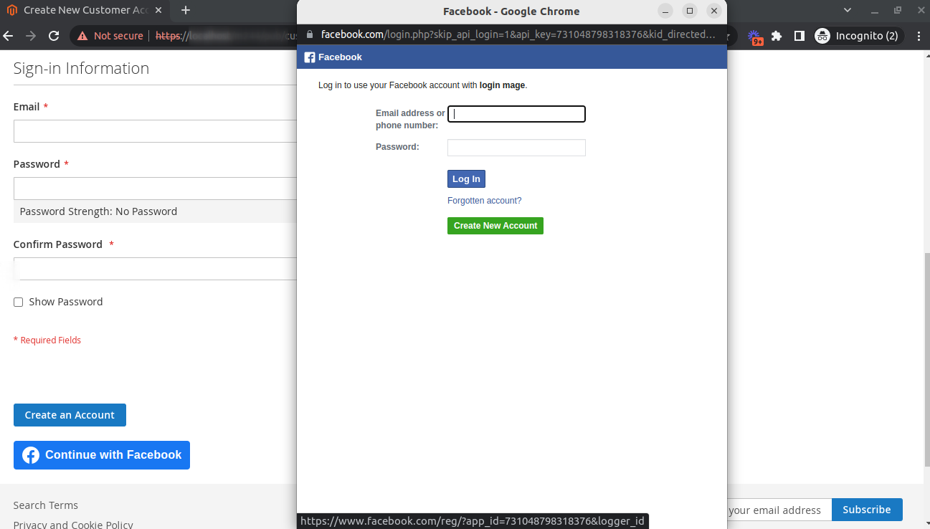Open a new tab with the plus button

(184, 10)
